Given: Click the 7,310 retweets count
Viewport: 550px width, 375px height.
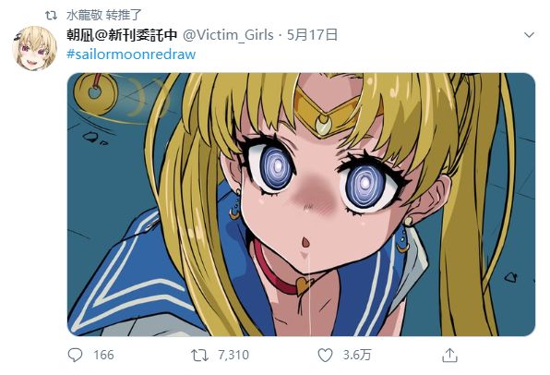Looking at the screenshot, I should 233,355.
